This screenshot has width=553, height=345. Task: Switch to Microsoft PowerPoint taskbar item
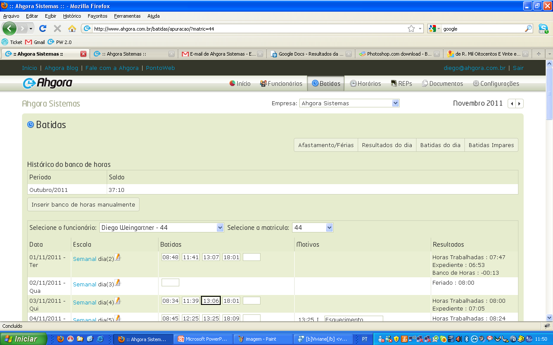click(203, 339)
